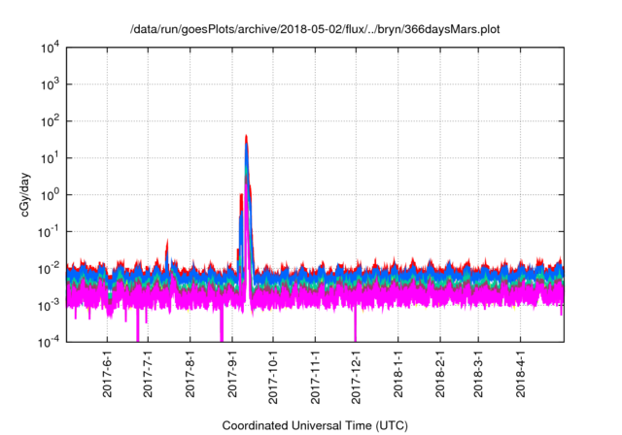Screen dimensions: 622x435
Task: Click the 10^3 y-axis tick label
Action: tap(50, 84)
